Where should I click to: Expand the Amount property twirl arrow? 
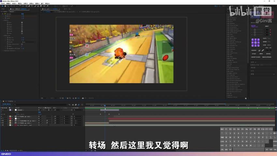point(3,16)
